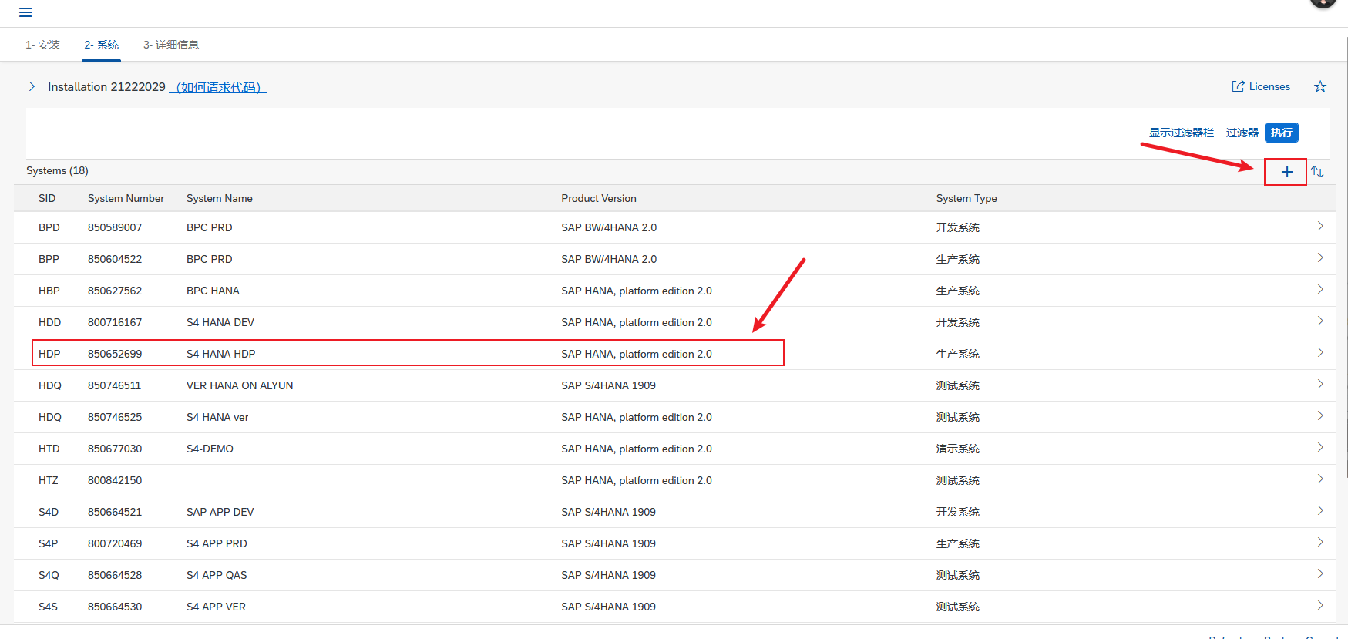1348x639 pixels.
Task: Click the sort systems icon
Action: click(x=1317, y=172)
